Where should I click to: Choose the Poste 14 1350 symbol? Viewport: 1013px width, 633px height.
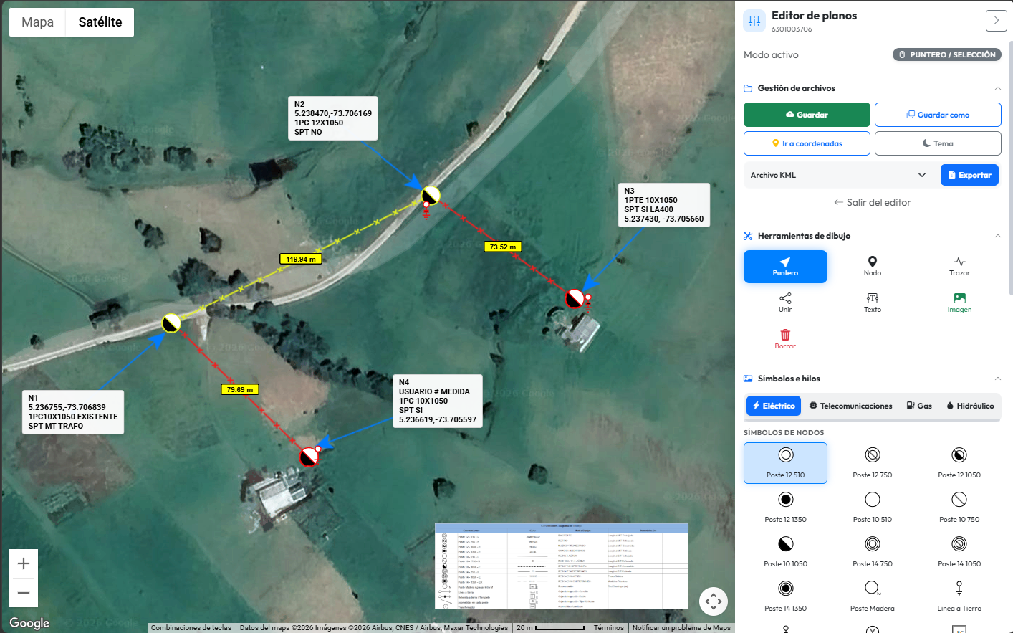[x=785, y=596]
